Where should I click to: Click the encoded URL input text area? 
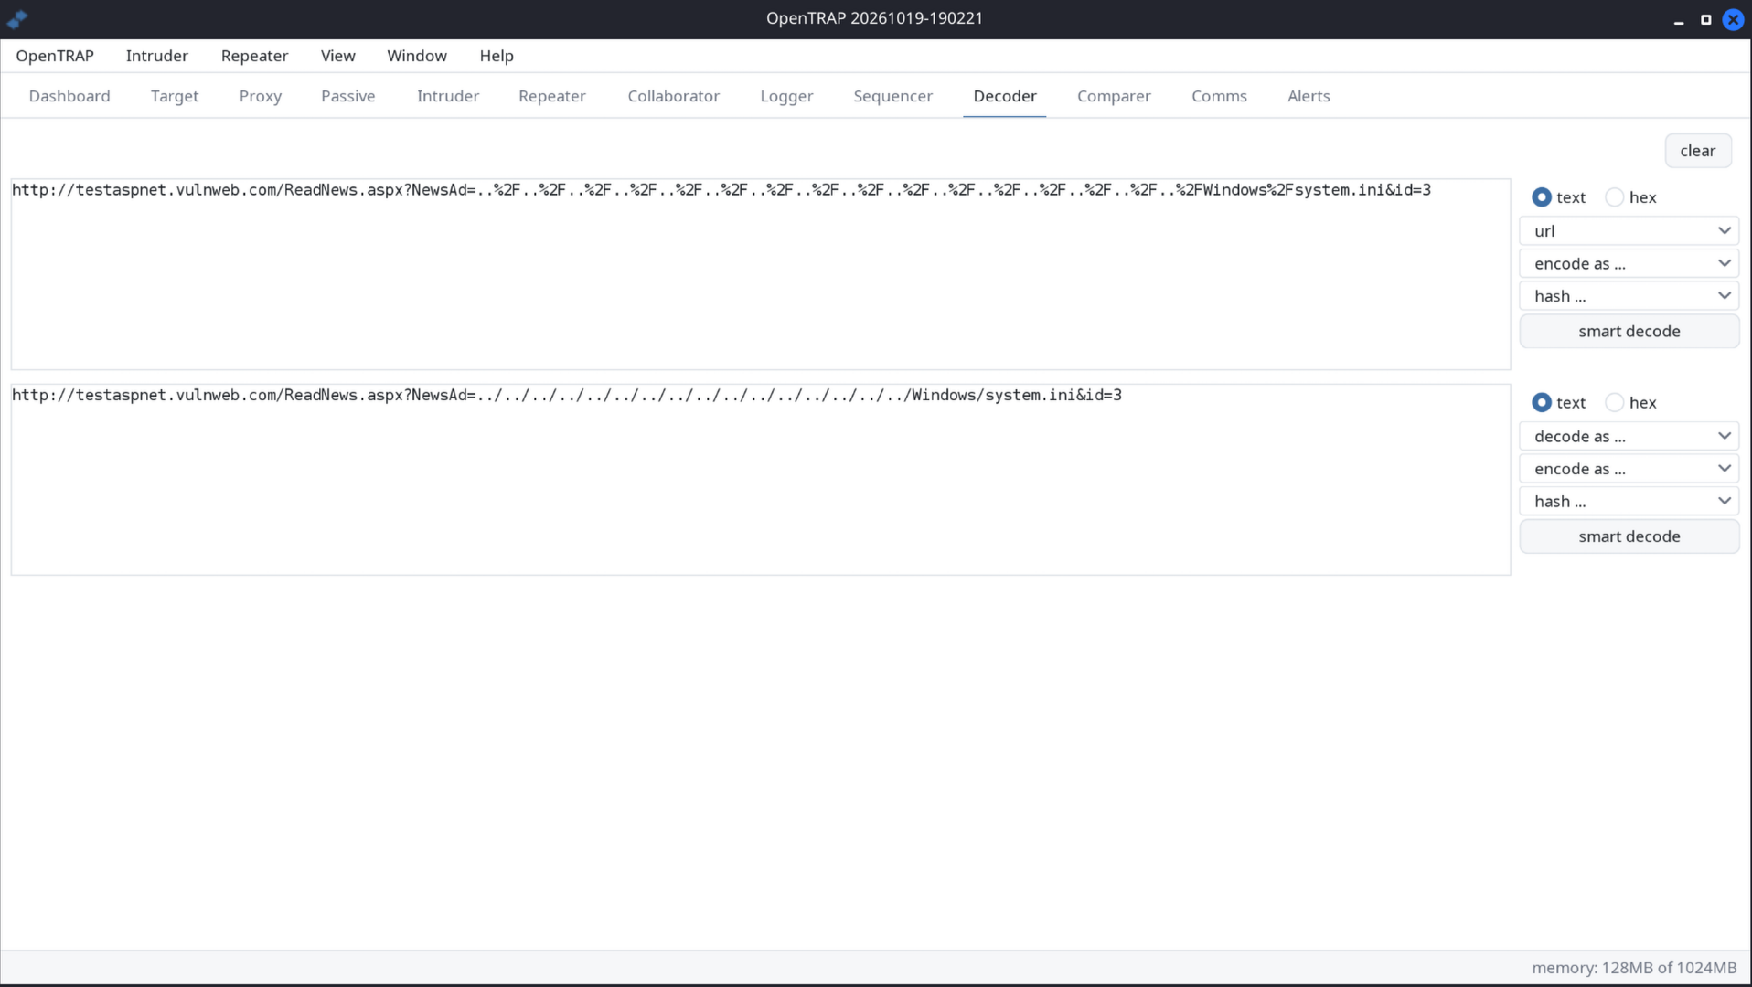coord(761,274)
